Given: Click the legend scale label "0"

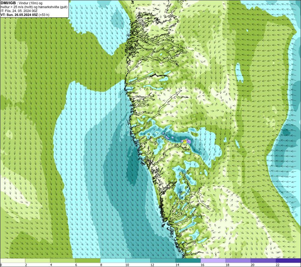Looking at the screenshot, I should pos(1,265).
